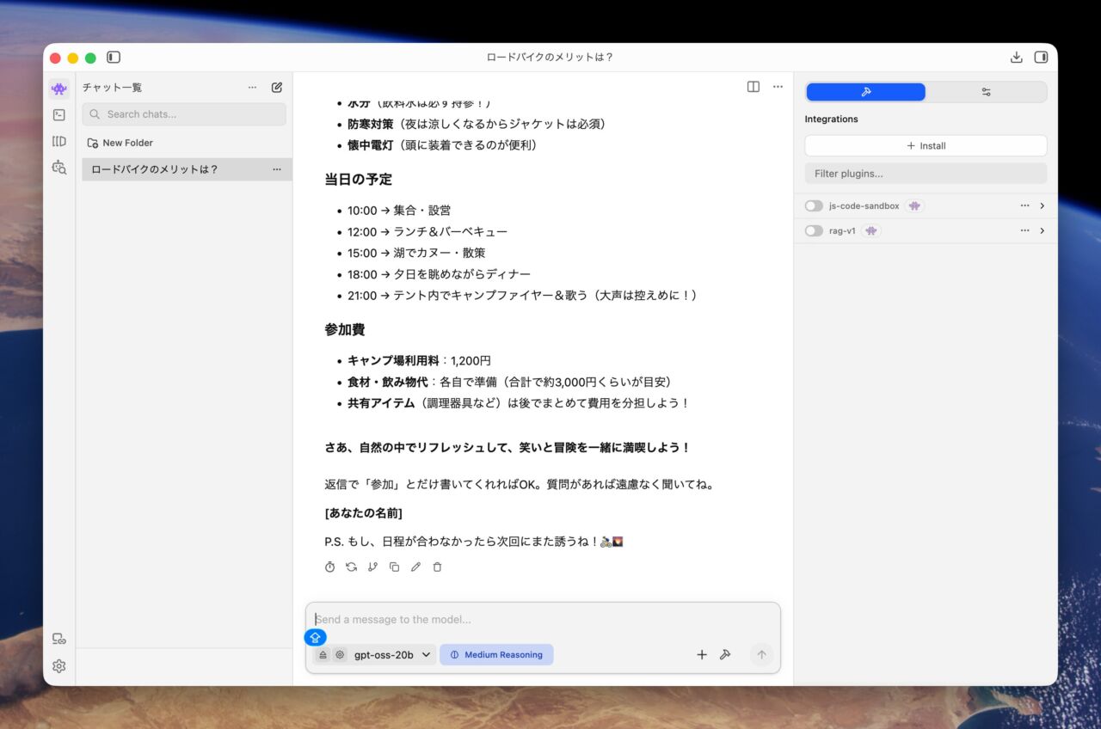Open more options for ロードバイクのメリットは？ chat
The image size is (1101, 729).
(277, 169)
